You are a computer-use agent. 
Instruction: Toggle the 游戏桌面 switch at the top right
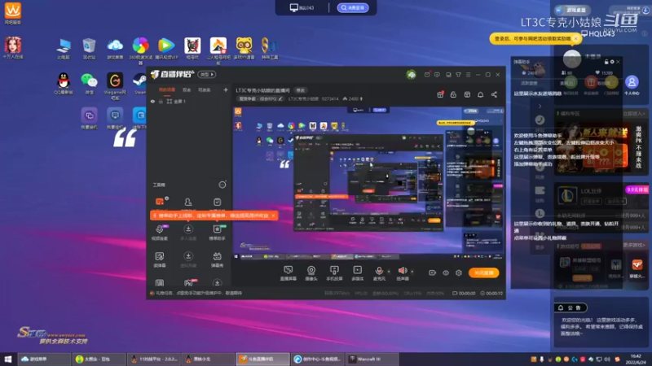point(573,10)
